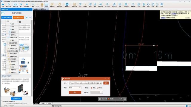Viewport: 191px width, 107px height.
Task: Choose 线性 linear measurement from measure menu
Action: tap(13, 27)
